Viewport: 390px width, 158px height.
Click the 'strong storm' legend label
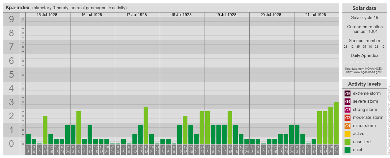[365, 109]
